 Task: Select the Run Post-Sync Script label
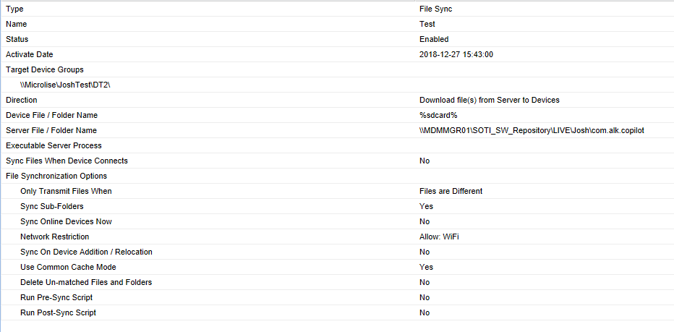[x=58, y=312]
